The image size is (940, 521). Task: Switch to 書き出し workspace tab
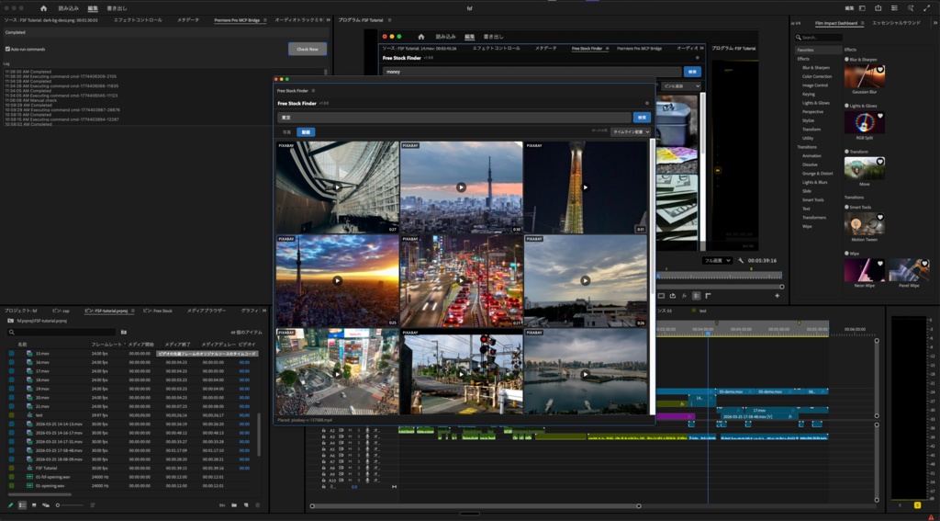117,8
